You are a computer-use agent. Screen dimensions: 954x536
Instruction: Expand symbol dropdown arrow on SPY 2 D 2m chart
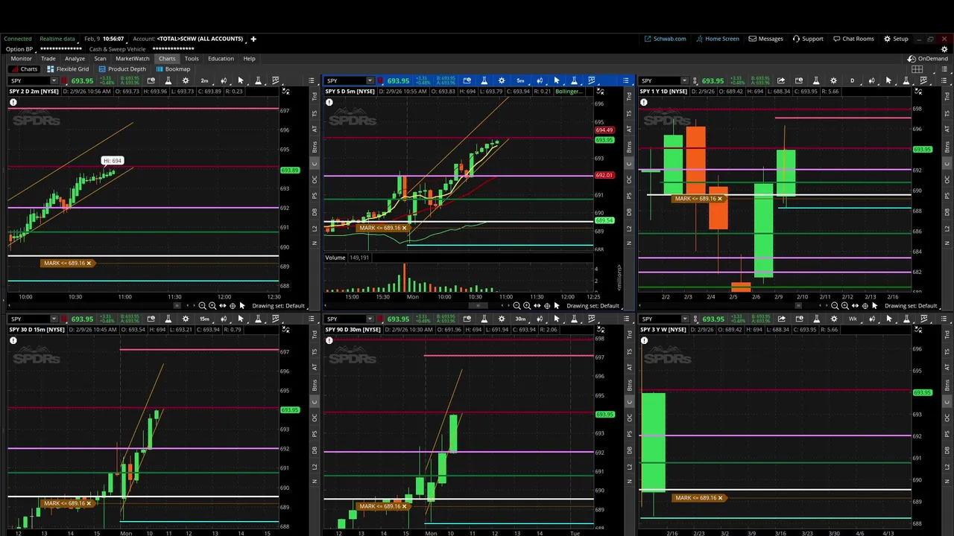(x=54, y=80)
